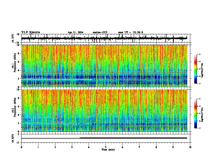The width and height of the screenshot is (214, 165).
Task: Click the 'Time (min)' x-axis label
Action: 108,150
